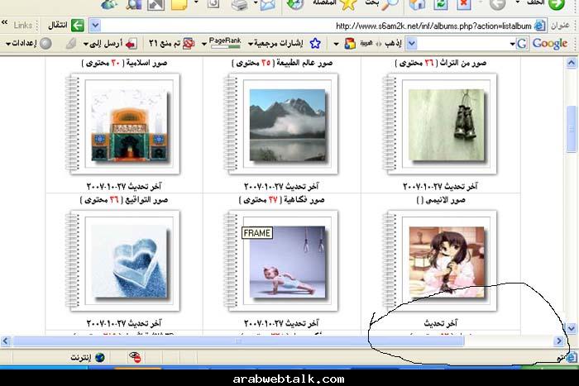Click the vertical scrollbar down arrow
The width and height of the screenshot is (579, 386).
point(571,328)
